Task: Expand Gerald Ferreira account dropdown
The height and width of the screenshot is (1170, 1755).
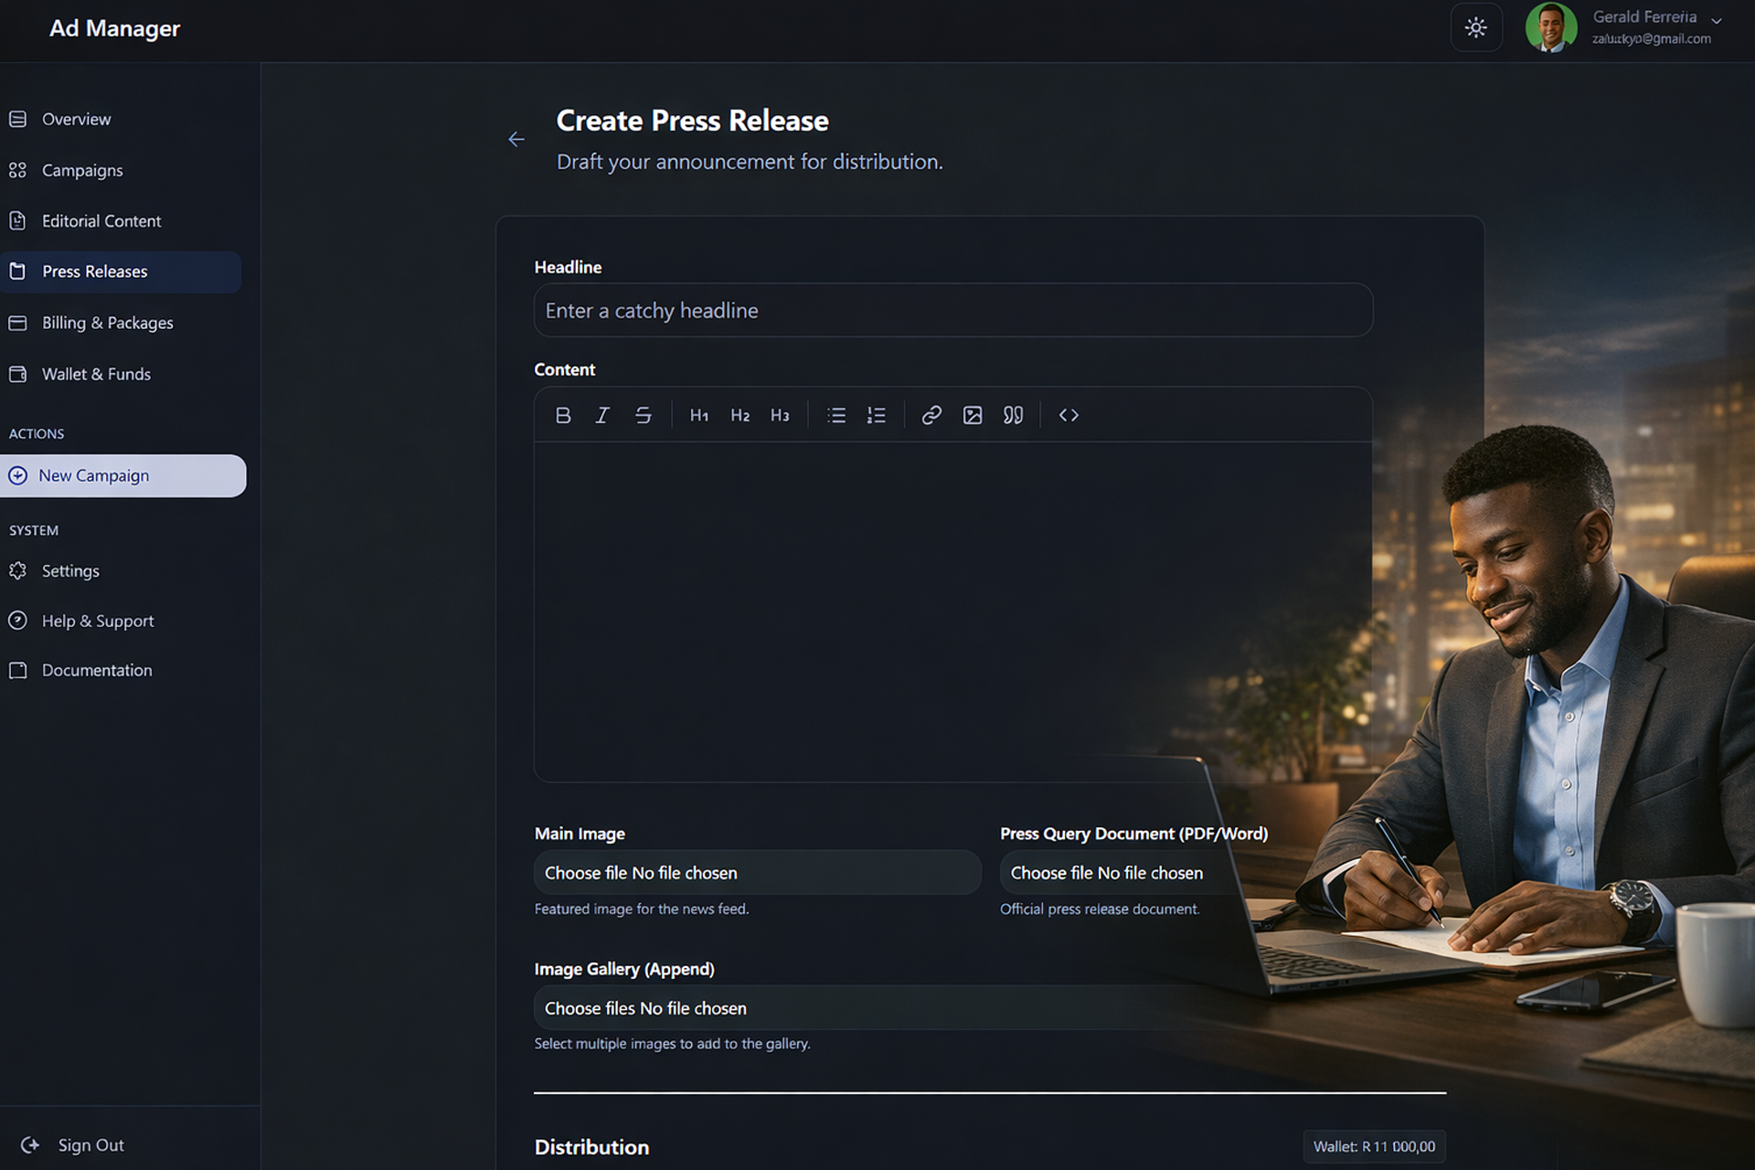Action: (x=1716, y=21)
